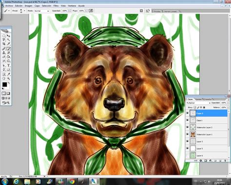231x185 pixels.
Task: Open layer Opacidad slider arrow in Capas panel
Action: pos(228,103)
